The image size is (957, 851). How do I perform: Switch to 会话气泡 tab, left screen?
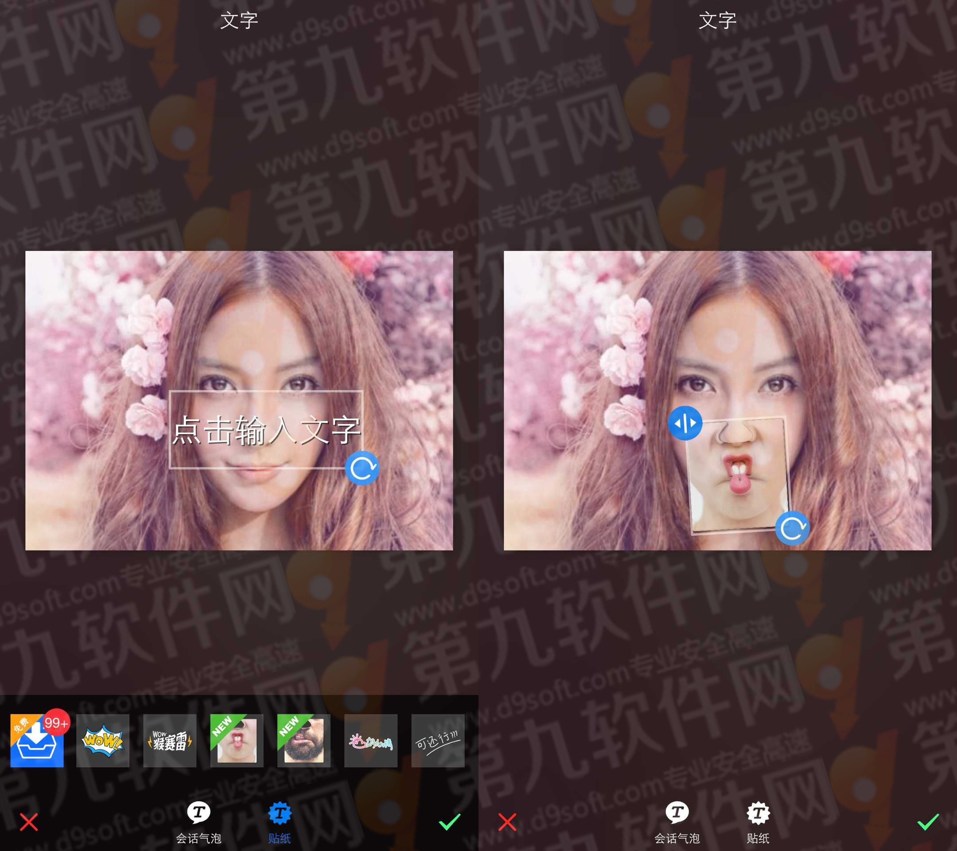[198, 823]
